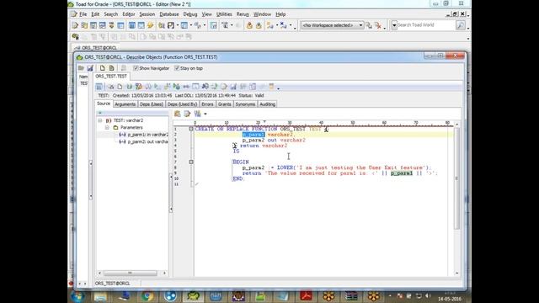Select the ORS_TEST.TEST object tab
539x303 pixels.
(111, 76)
